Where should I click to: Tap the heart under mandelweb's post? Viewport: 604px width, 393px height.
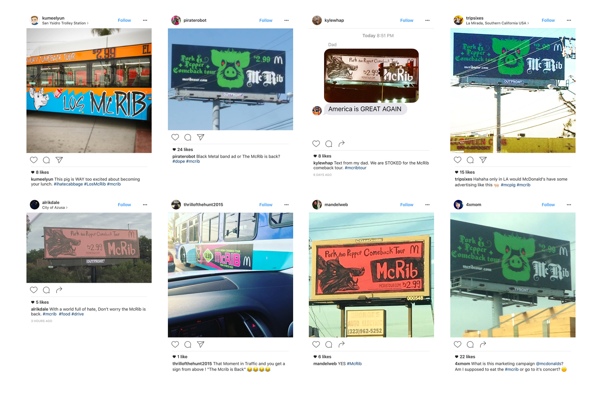pos(316,344)
